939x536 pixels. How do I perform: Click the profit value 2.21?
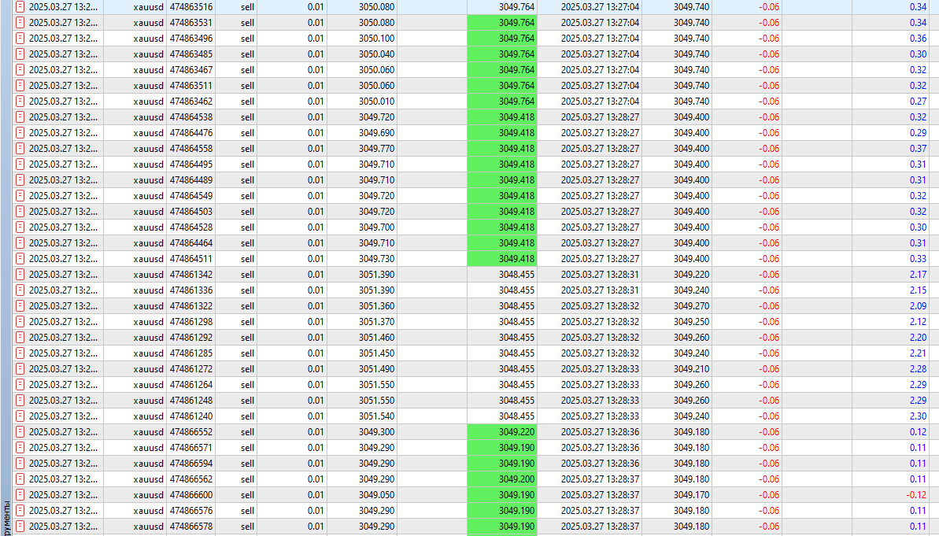(x=918, y=353)
